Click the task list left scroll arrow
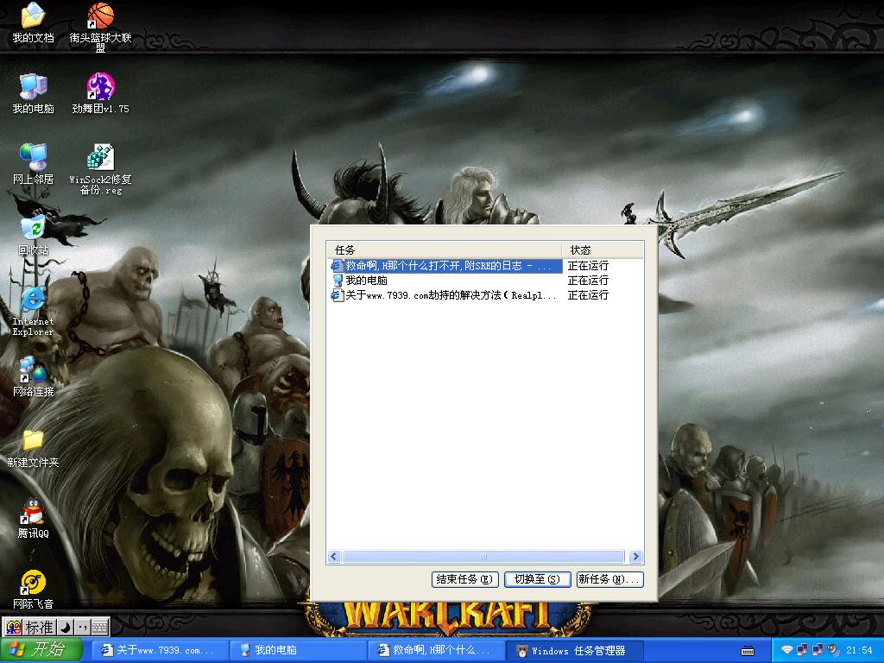 coord(333,557)
